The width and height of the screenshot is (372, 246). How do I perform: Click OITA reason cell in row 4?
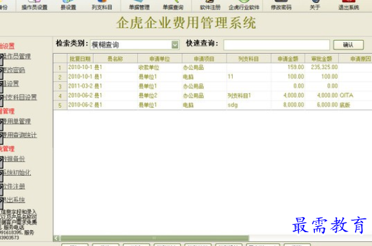356,95
